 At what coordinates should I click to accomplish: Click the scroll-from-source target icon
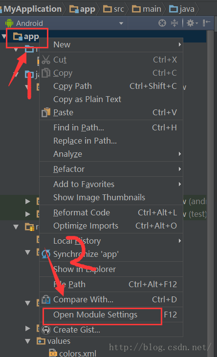point(162,23)
